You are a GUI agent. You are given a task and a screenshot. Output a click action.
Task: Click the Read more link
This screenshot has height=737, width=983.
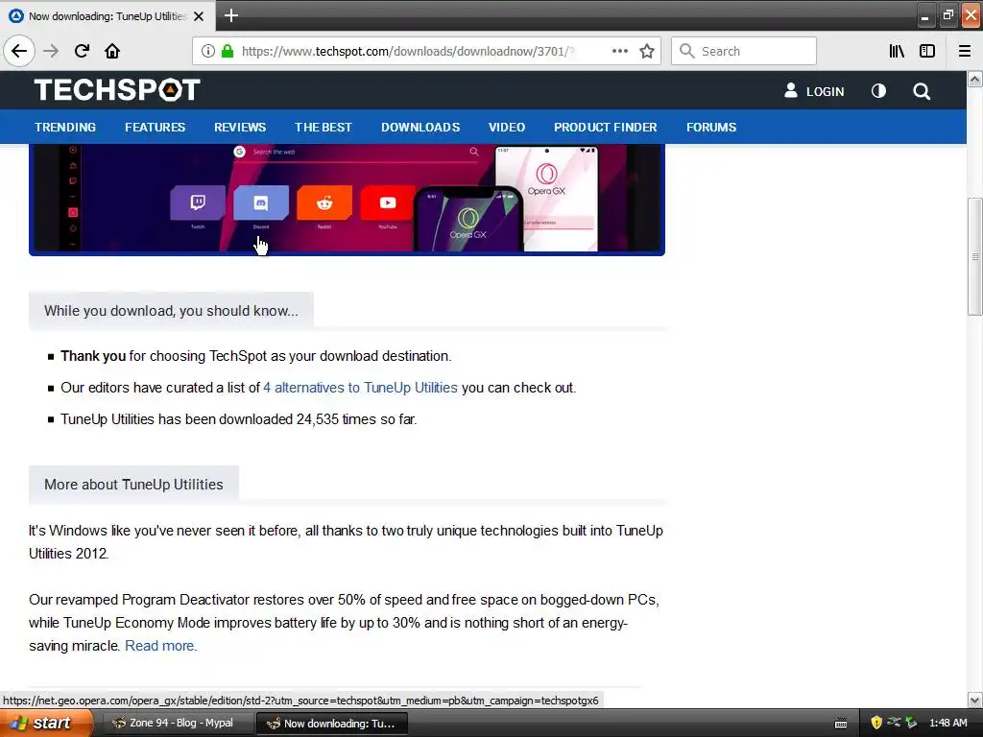point(161,646)
